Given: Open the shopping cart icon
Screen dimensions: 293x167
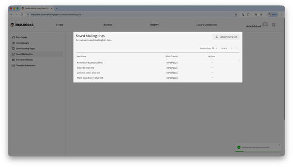Looking at the screenshot, I should click(x=274, y=24).
